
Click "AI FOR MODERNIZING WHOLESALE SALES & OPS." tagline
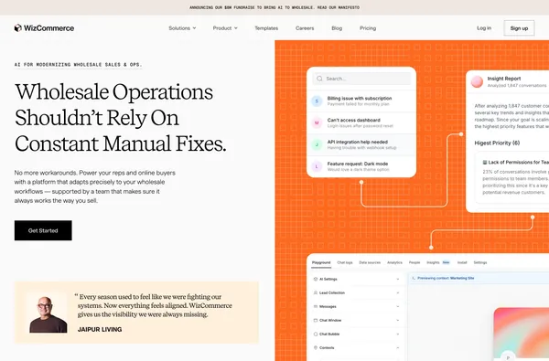click(x=78, y=65)
